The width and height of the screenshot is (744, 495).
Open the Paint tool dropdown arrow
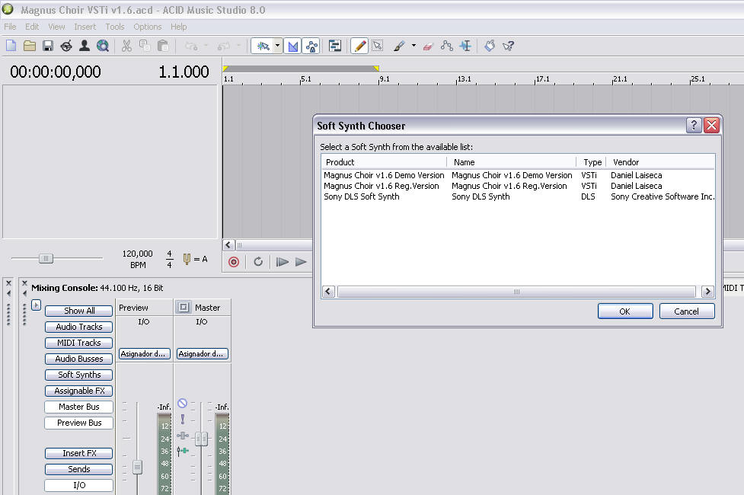point(414,46)
